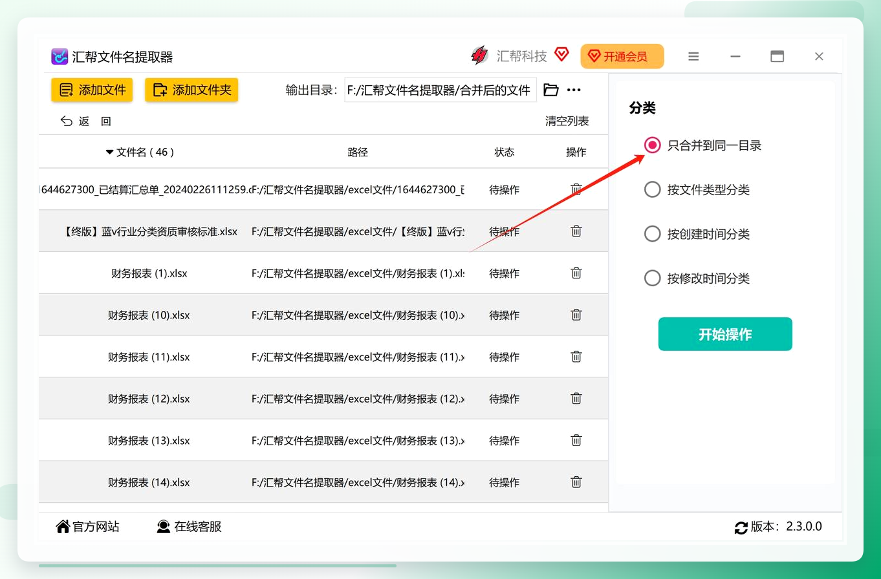The width and height of the screenshot is (881, 579).
Task: Click the red diamond VIP badge icon
Action: pyautogui.click(x=561, y=55)
